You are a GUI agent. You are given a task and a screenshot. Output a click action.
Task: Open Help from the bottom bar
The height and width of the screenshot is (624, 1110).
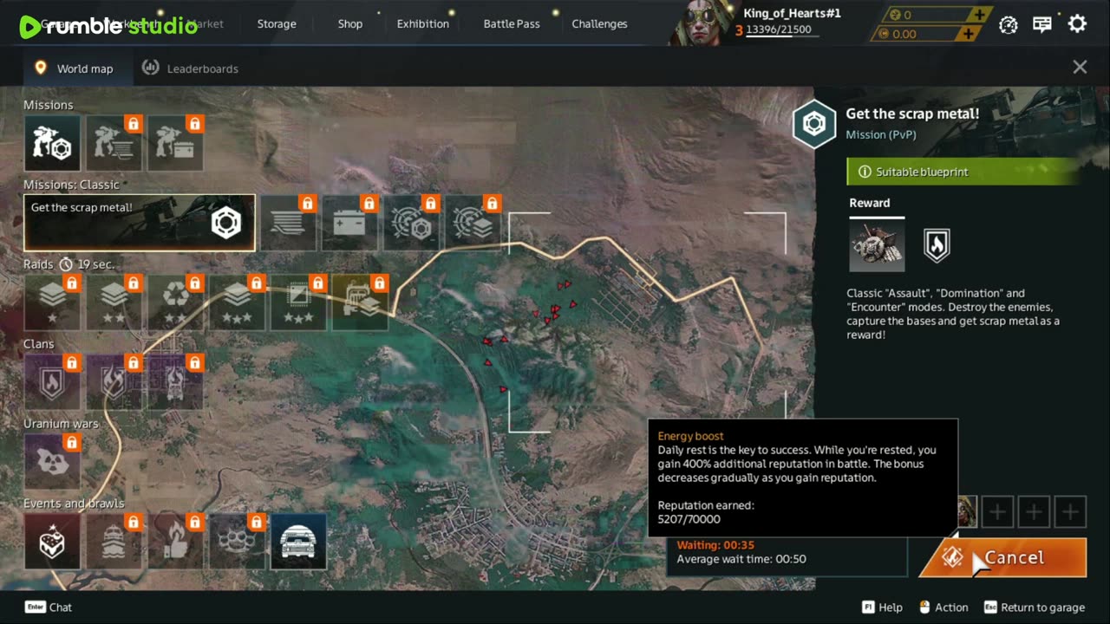882,608
